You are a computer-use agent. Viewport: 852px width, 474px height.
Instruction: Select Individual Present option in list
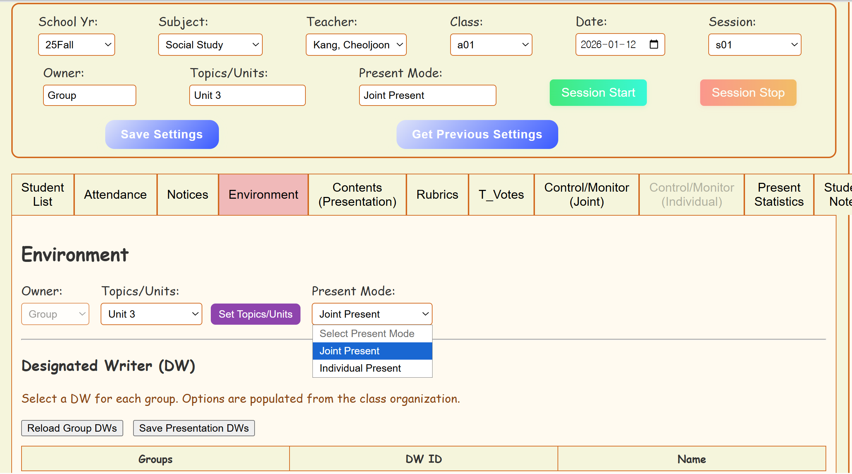(x=360, y=368)
